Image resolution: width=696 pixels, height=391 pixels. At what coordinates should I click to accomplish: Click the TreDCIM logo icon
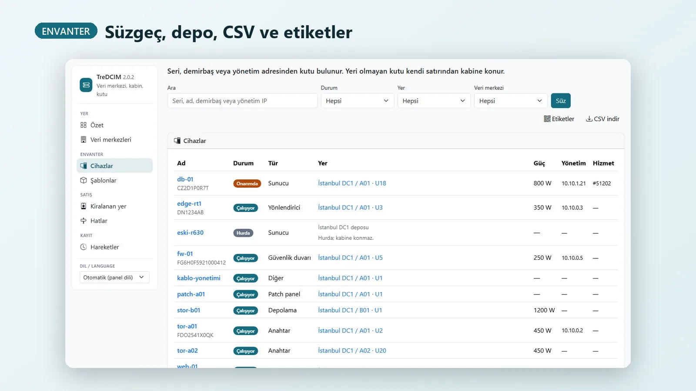(x=86, y=85)
